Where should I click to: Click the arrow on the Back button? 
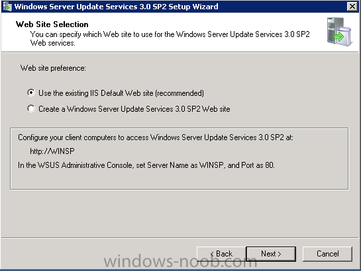(212, 254)
